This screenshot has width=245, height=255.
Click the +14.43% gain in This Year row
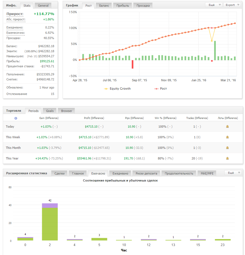(x=42, y=158)
